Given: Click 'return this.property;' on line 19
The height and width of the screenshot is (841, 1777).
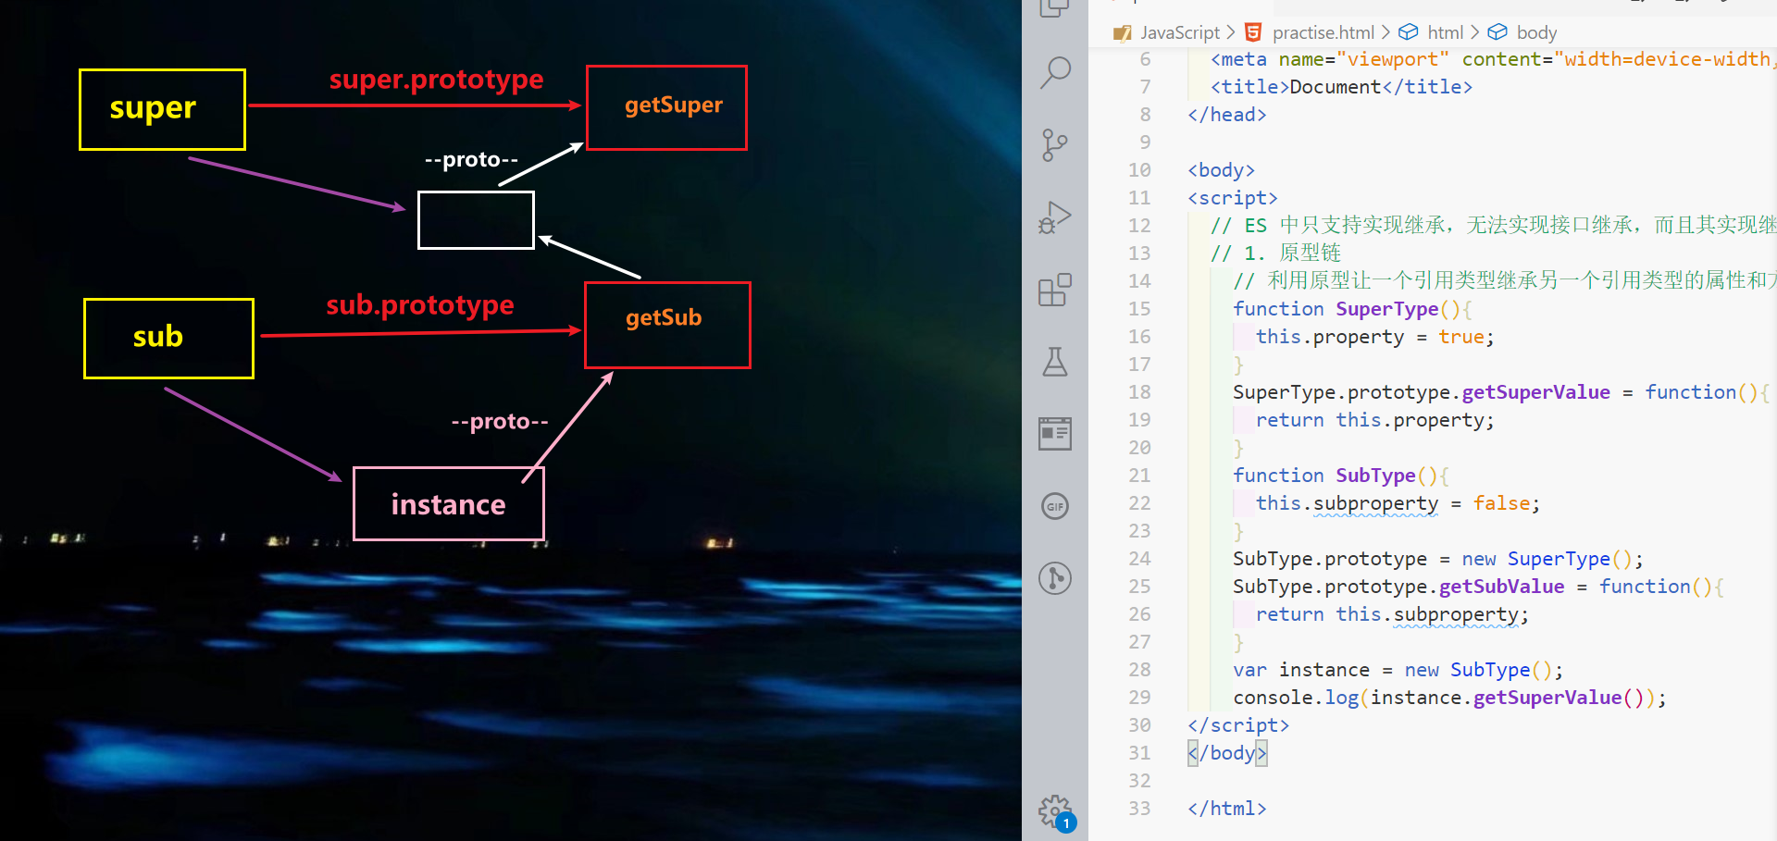Looking at the screenshot, I should point(1374,420).
